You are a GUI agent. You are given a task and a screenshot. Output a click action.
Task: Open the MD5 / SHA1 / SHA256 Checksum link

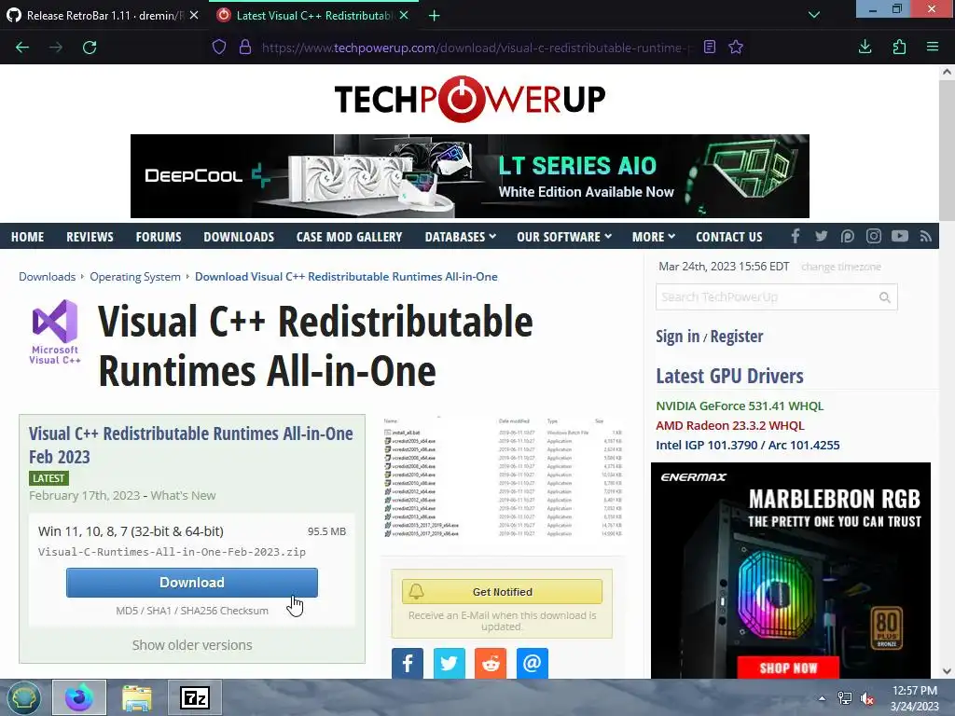pos(192,611)
